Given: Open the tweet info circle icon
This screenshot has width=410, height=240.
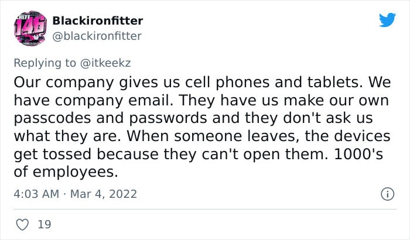Looking at the screenshot, I should (388, 194).
